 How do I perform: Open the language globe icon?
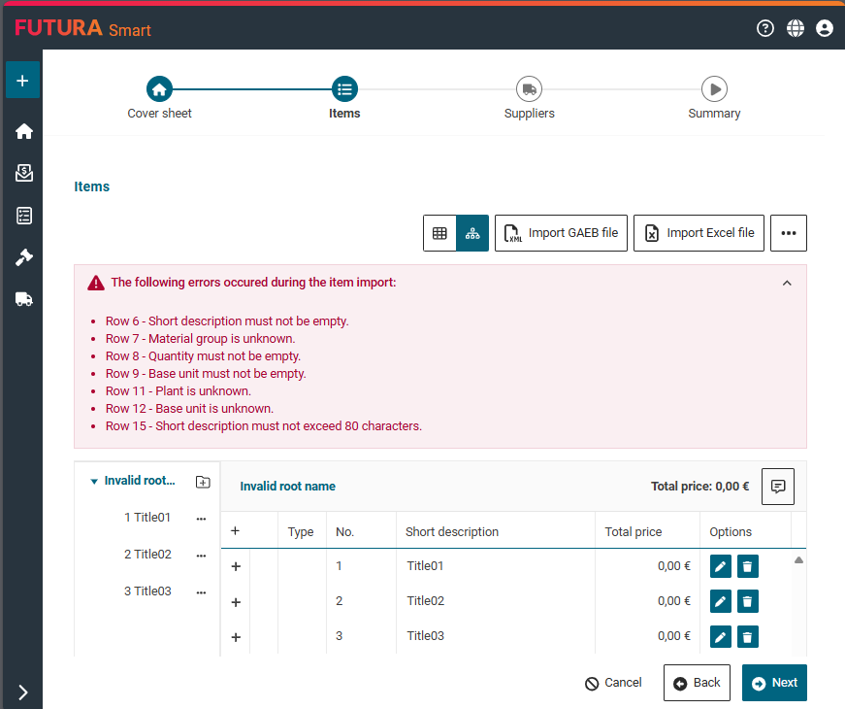tap(796, 28)
